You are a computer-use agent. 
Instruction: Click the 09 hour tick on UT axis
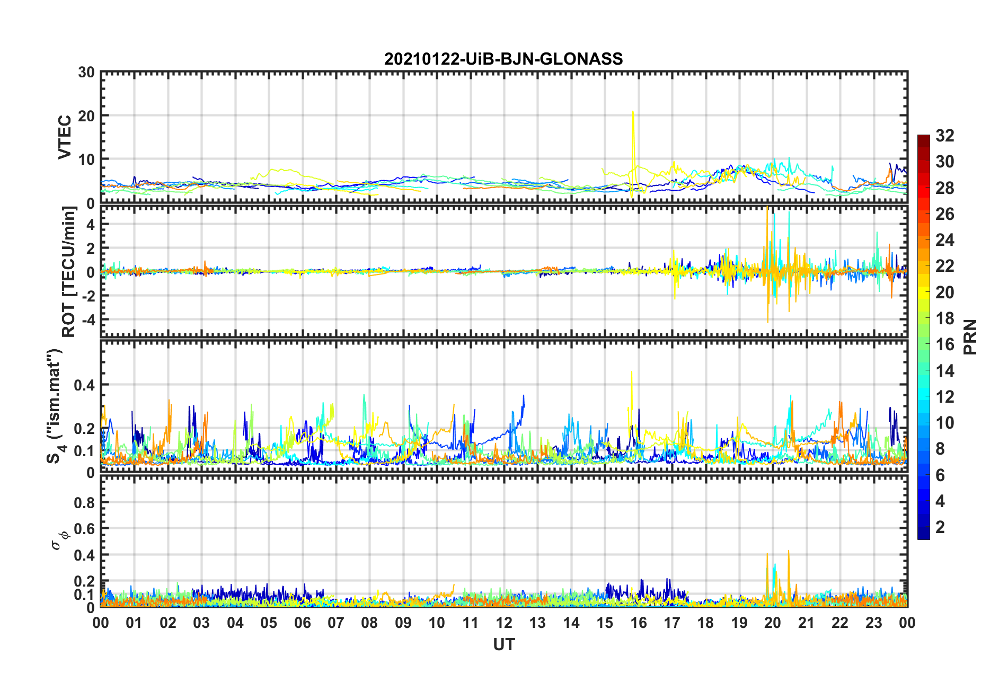(x=403, y=623)
